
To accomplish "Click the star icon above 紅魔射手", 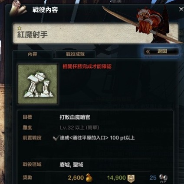I will (19, 28).
